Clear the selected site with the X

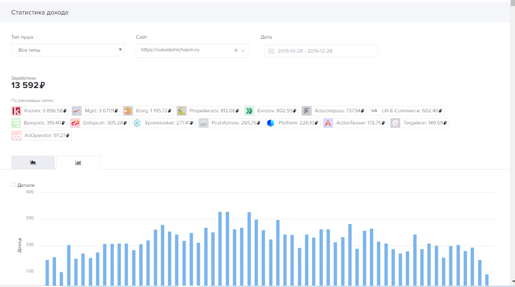click(236, 50)
